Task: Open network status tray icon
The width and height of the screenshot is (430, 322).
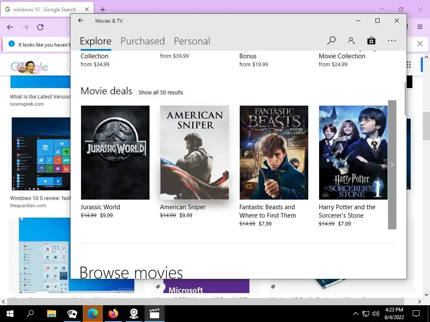Action: (366, 314)
